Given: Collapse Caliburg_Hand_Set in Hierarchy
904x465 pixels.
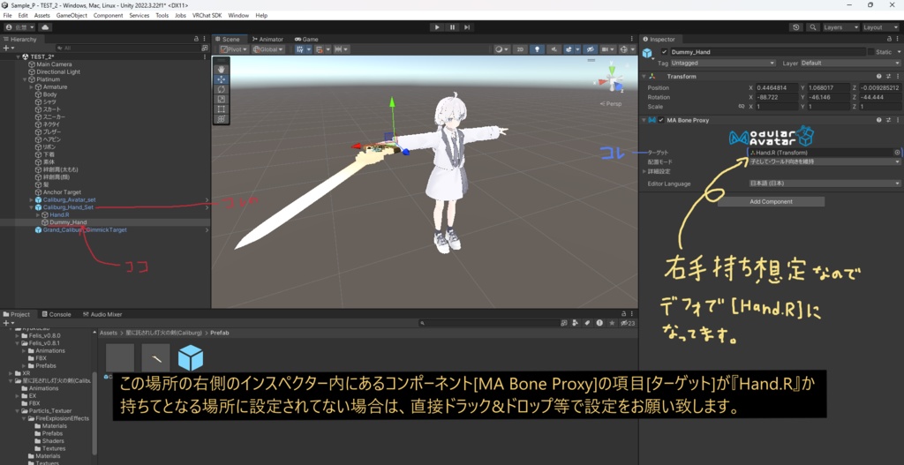Looking at the screenshot, I should click(x=32, y=207).
